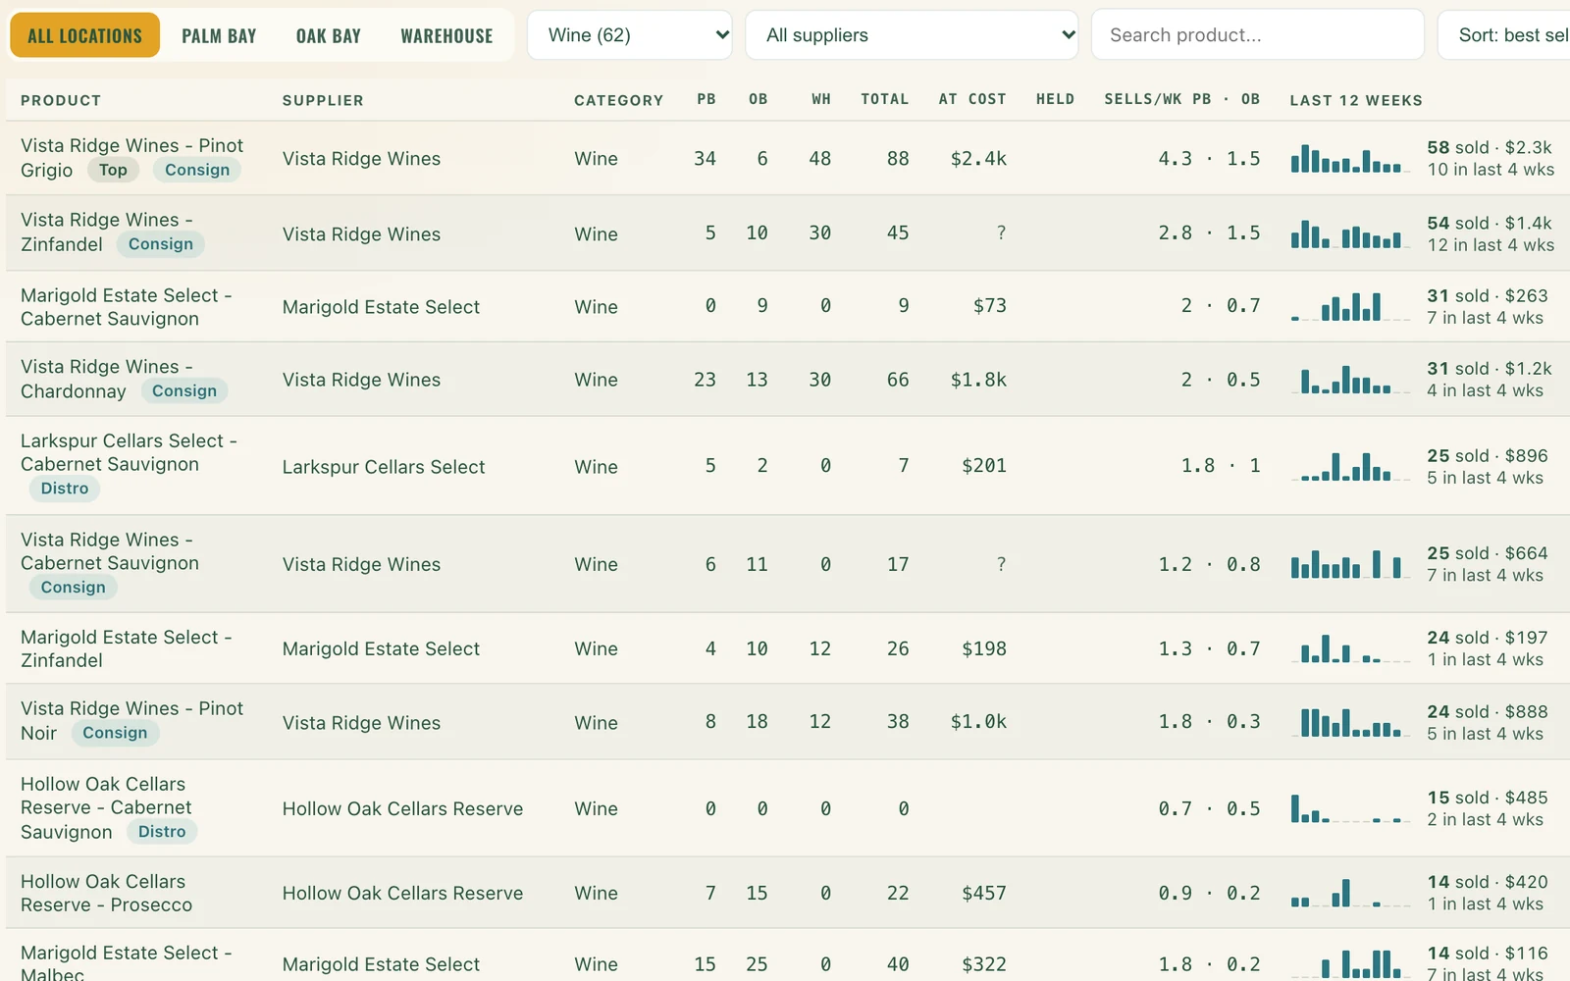1570x981 pixels.
Task: Sort by the Total column header
Action: point(885,99)
